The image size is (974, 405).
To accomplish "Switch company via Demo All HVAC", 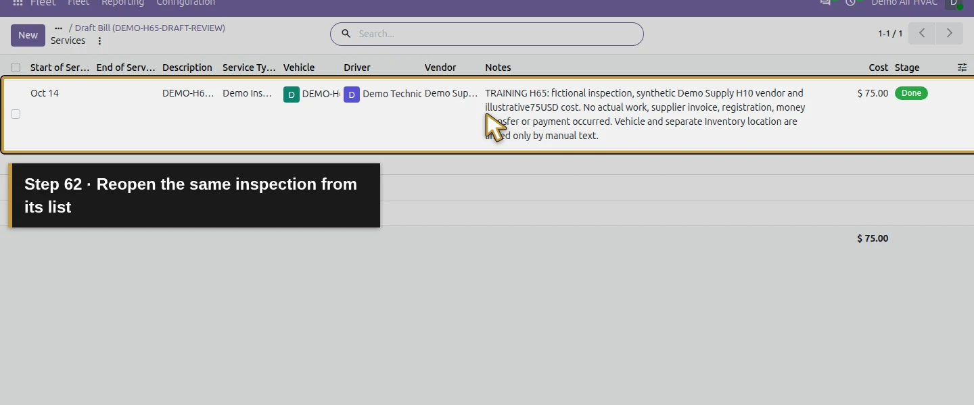I will (904, 3).
